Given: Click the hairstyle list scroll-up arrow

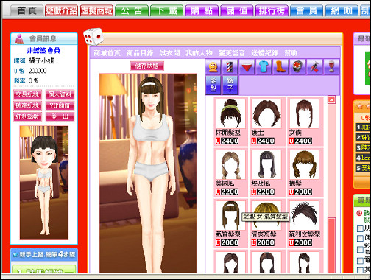Looking at the screenshot, I should point(331,99).
